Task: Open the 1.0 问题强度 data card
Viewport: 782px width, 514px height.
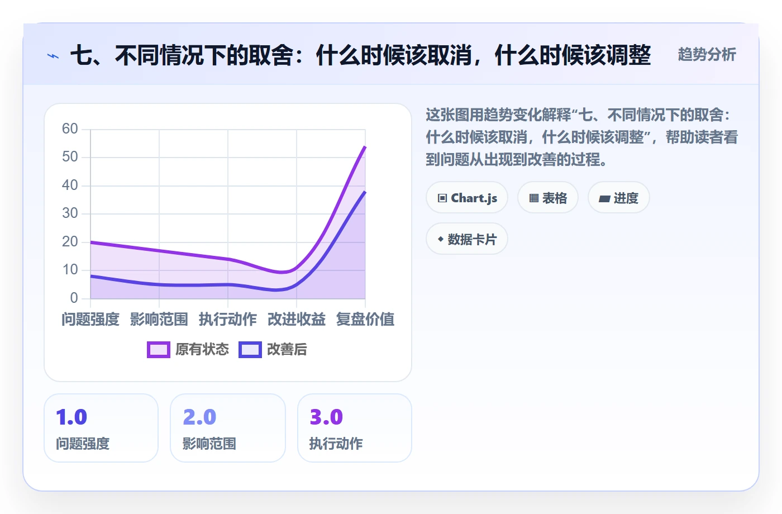Action: click(x=101, y=428)
